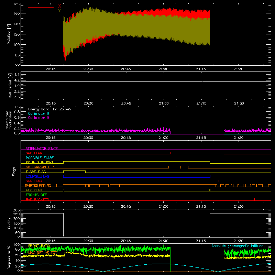Click the 20:30 time label under Pointing plot
Viewport: 275px width, 275px height.
(88, 69)
